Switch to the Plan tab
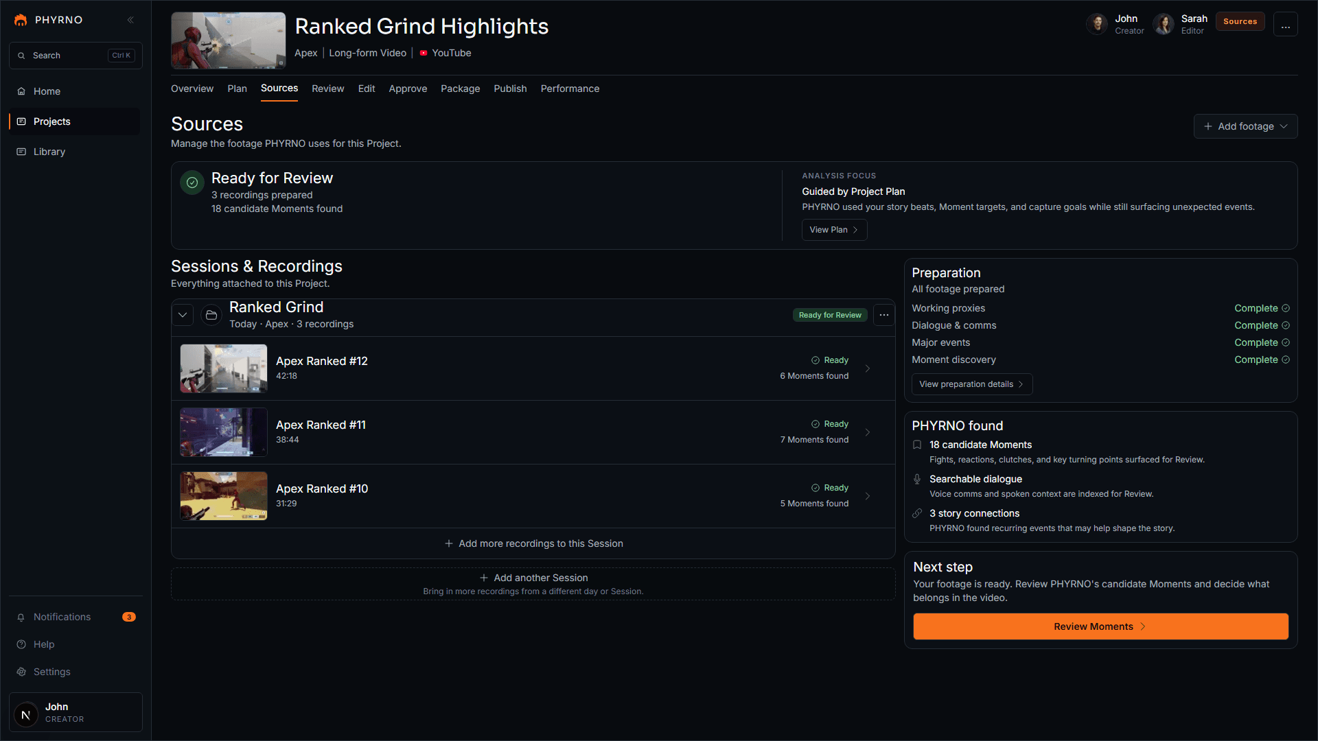 coord(237,89)
